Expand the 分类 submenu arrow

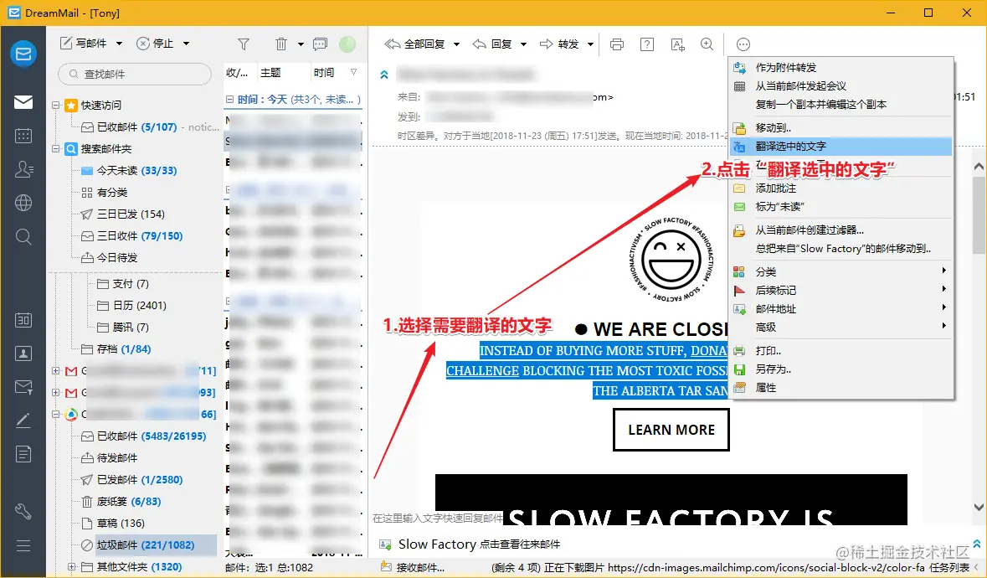click(943, 271)
